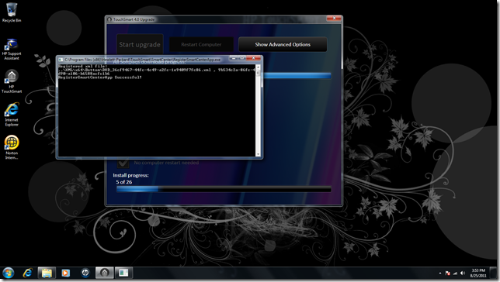The height and width of the screenshot is (282, 500).
Task: Open network signal tray icon
Action: tap(455, 273)
